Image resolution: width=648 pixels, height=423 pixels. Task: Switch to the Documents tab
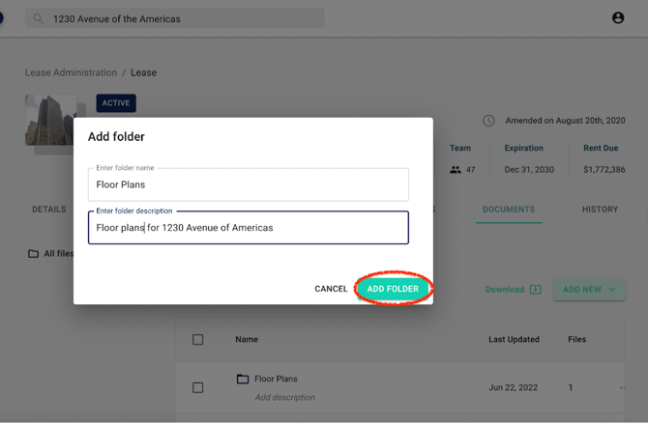[x=509, y=210]
